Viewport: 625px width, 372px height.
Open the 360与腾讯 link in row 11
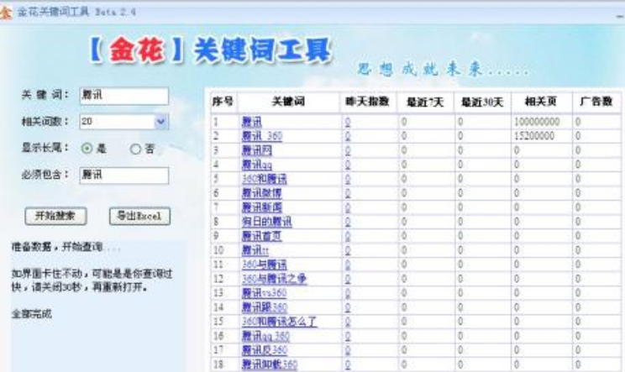[265, 265]
